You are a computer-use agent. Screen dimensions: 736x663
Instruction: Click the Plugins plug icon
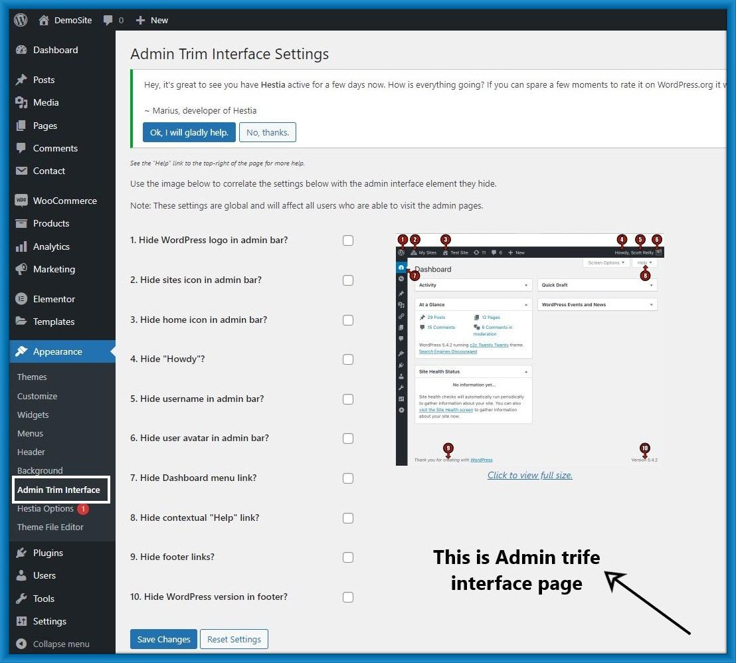click(x=21, y=553)
